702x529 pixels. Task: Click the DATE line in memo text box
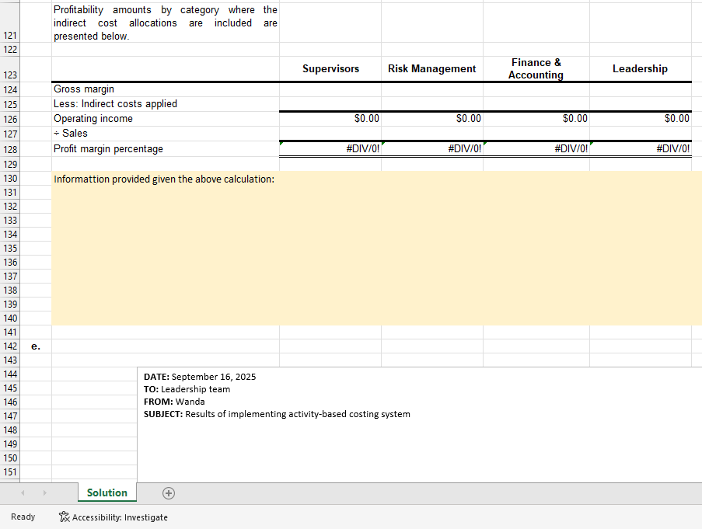pos(200,377)
